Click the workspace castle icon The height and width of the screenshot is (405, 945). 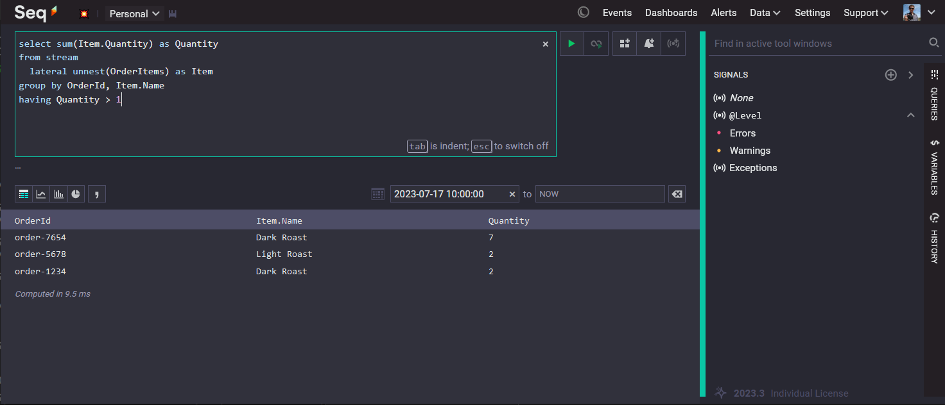[172, 14]
